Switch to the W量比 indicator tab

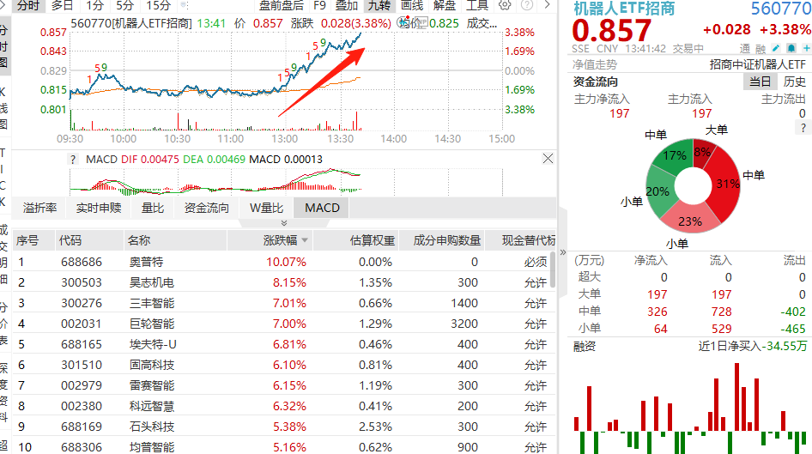coord(266,208)
